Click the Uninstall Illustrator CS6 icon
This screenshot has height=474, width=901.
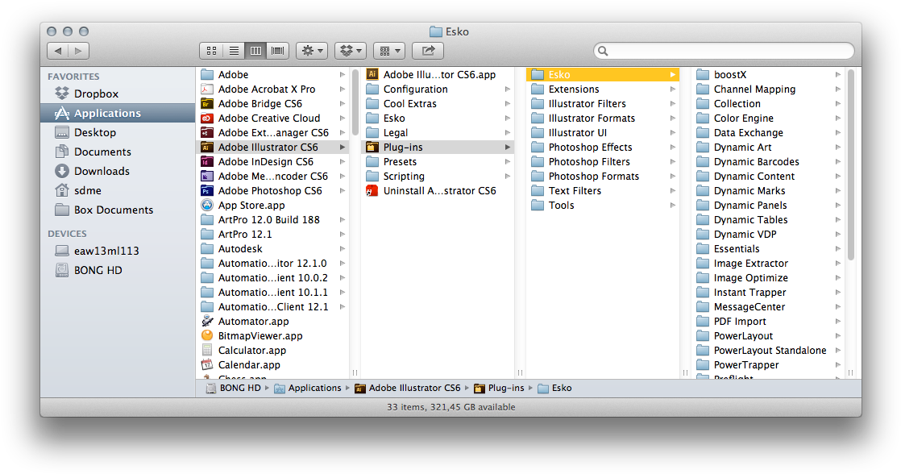coord(372,191)
